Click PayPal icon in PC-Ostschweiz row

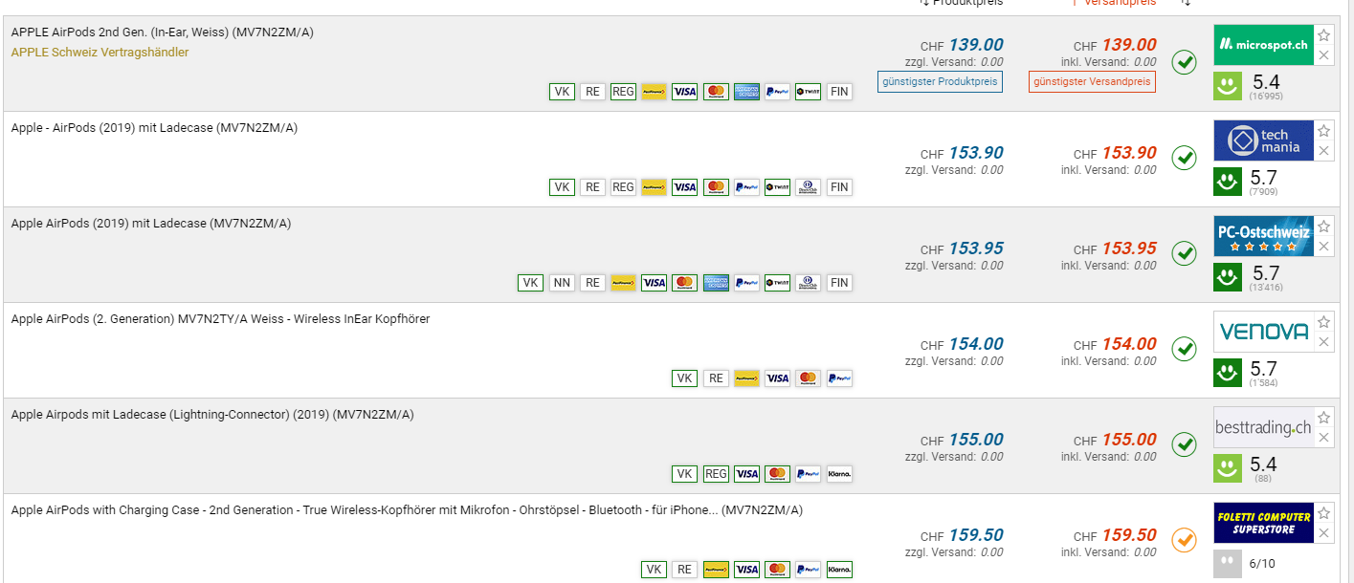(746, 283)
